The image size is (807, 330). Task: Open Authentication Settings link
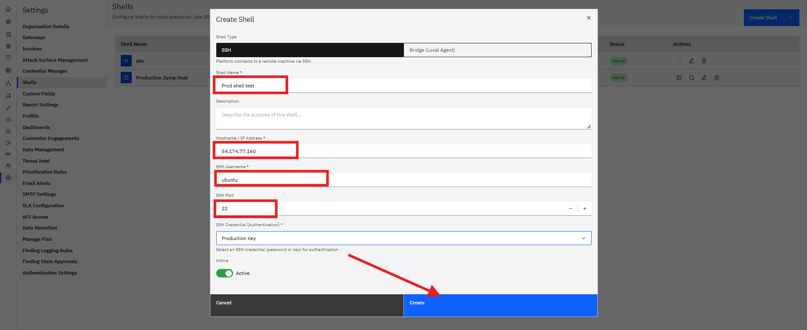[x=50, y=273]
